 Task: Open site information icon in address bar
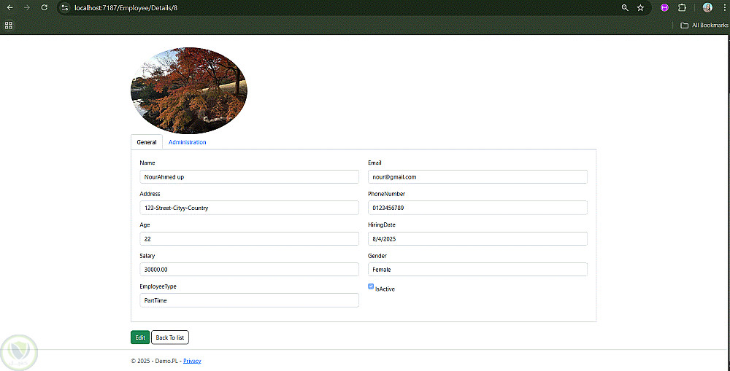(65, 8)
